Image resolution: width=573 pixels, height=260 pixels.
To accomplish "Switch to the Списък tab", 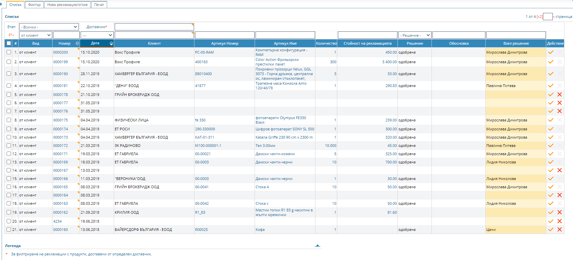I will (x=16, y=5).
